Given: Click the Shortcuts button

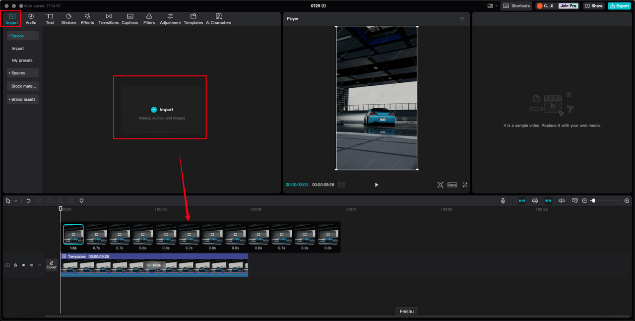Looking at the screenshot, I should click(x=516, y=6).
